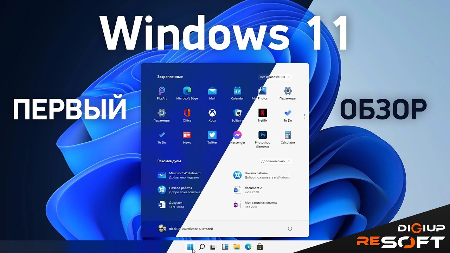This screenshot has height=253, width=450.
Task: Open the Widgets panel from taskbar
Action: (x=225, y=247)
